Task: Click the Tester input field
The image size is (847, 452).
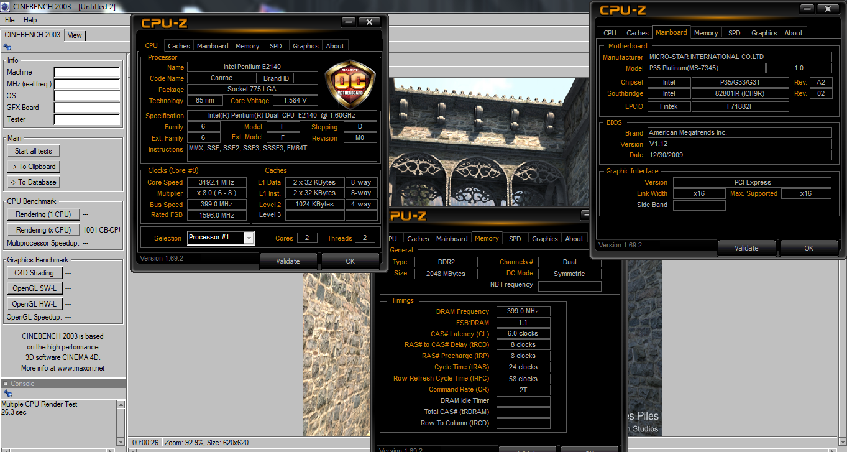Action: [x=86, y=119]
